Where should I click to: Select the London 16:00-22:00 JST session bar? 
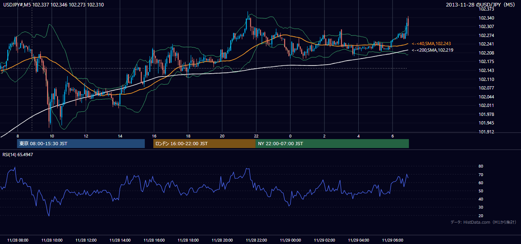204,144
